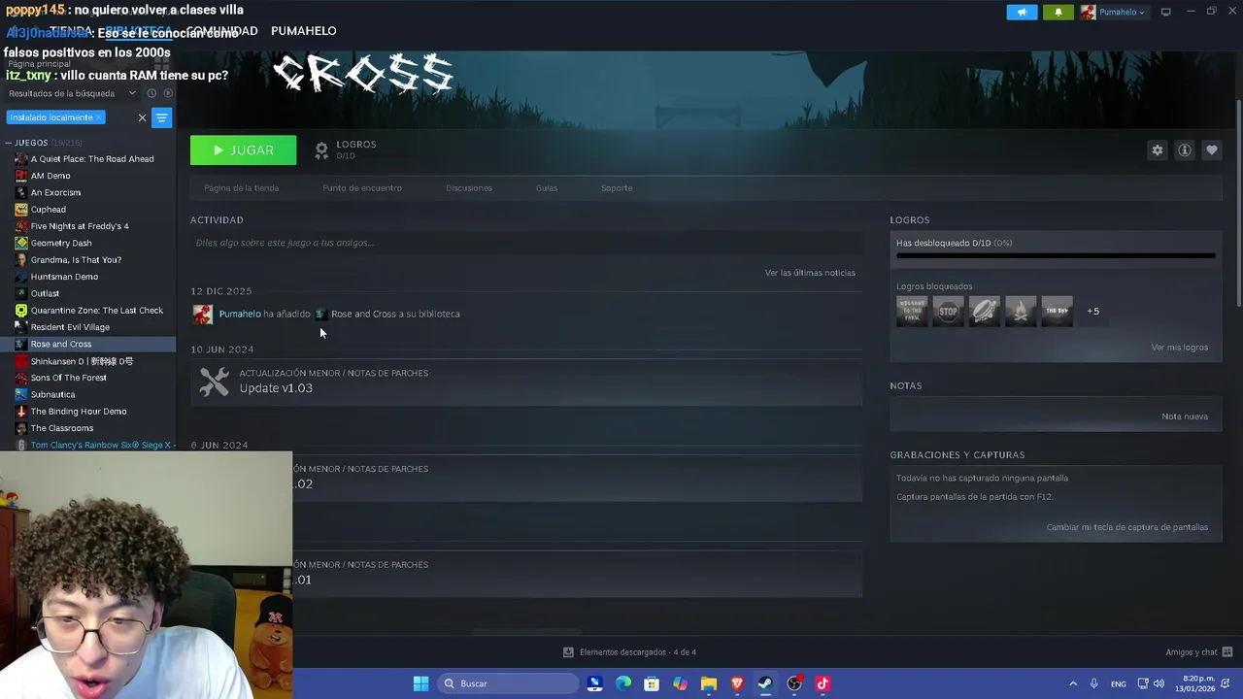Open Microsoft Edge from taskbar
The width and height of the screenshot is (1243, 699).
point(623,683)
